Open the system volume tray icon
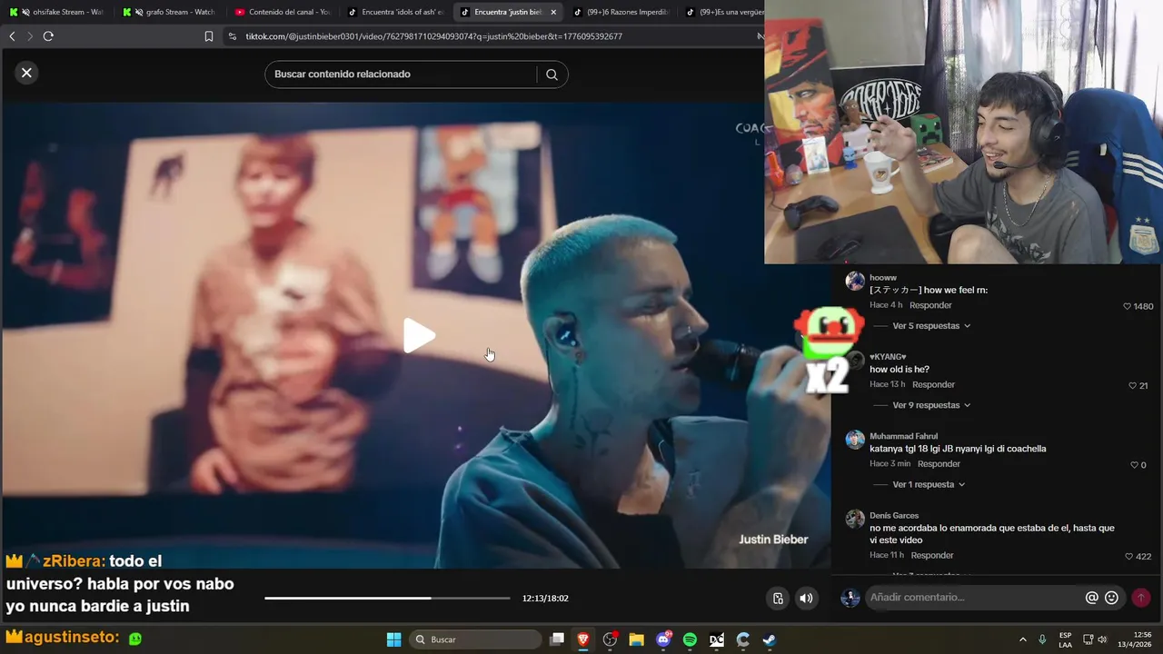The width and height of the screenshot is (1163, 654). (x=1102, y=639)
